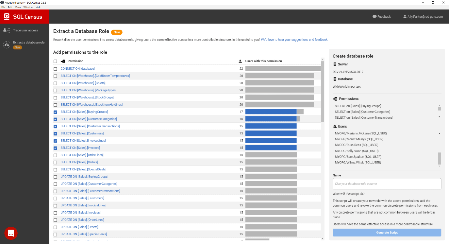
Task: Open the File menu
Action: (x=3, y=7)
